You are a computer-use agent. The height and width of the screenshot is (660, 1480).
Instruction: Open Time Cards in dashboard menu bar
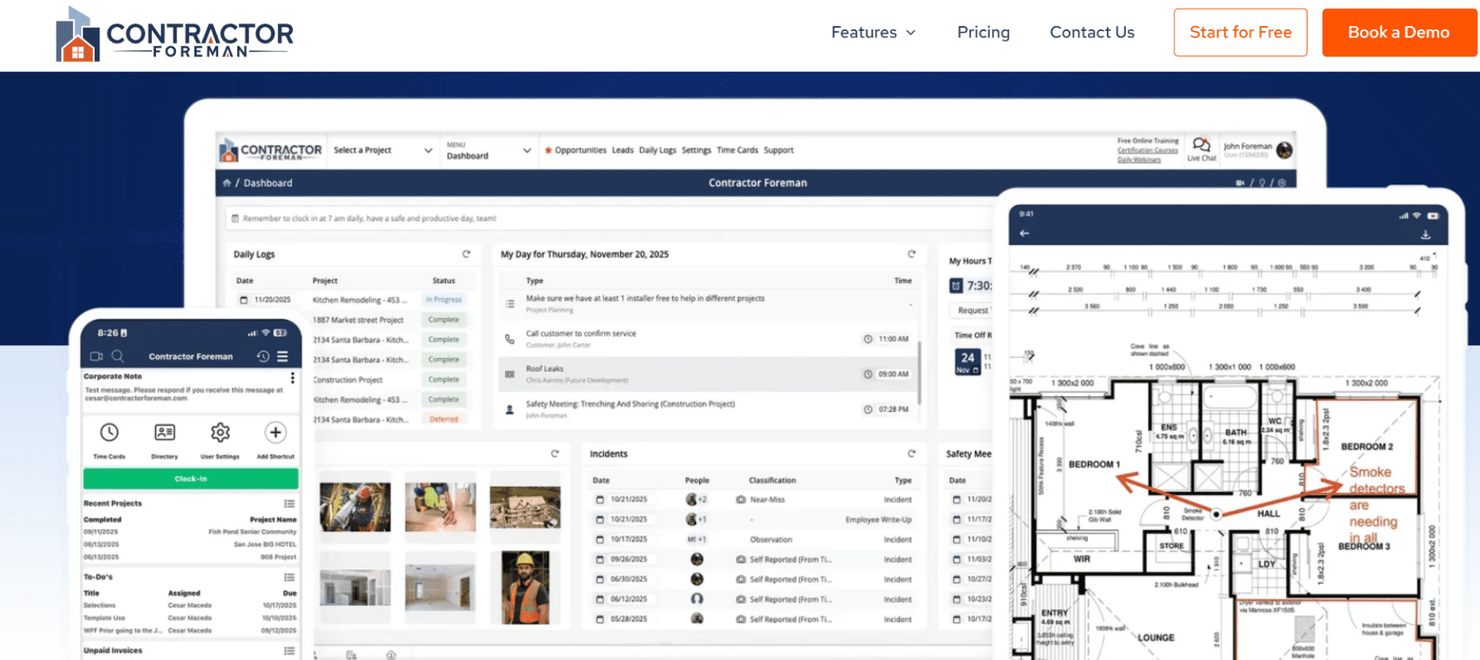[737, 150]
